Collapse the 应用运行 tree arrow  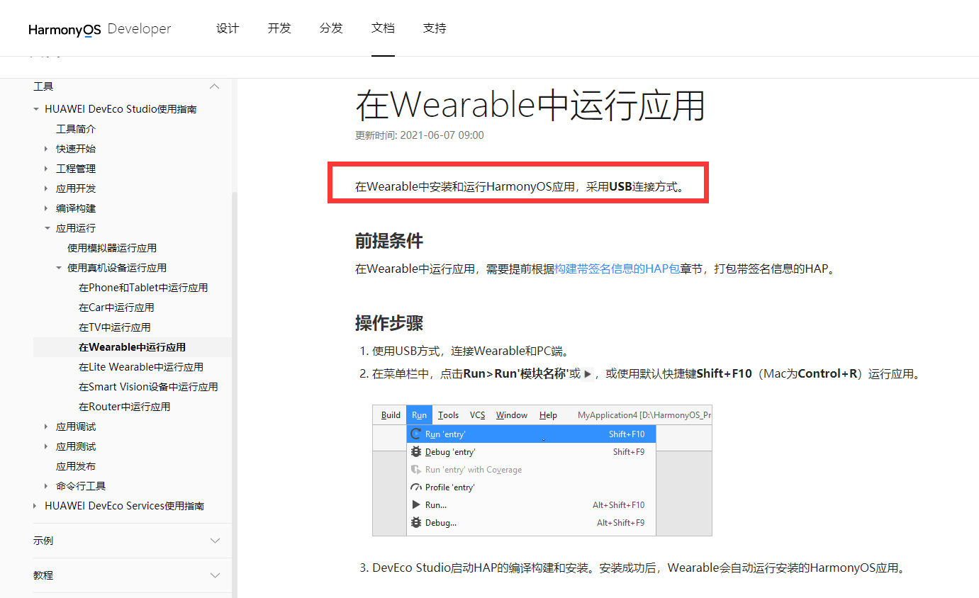tap(47, 228)
